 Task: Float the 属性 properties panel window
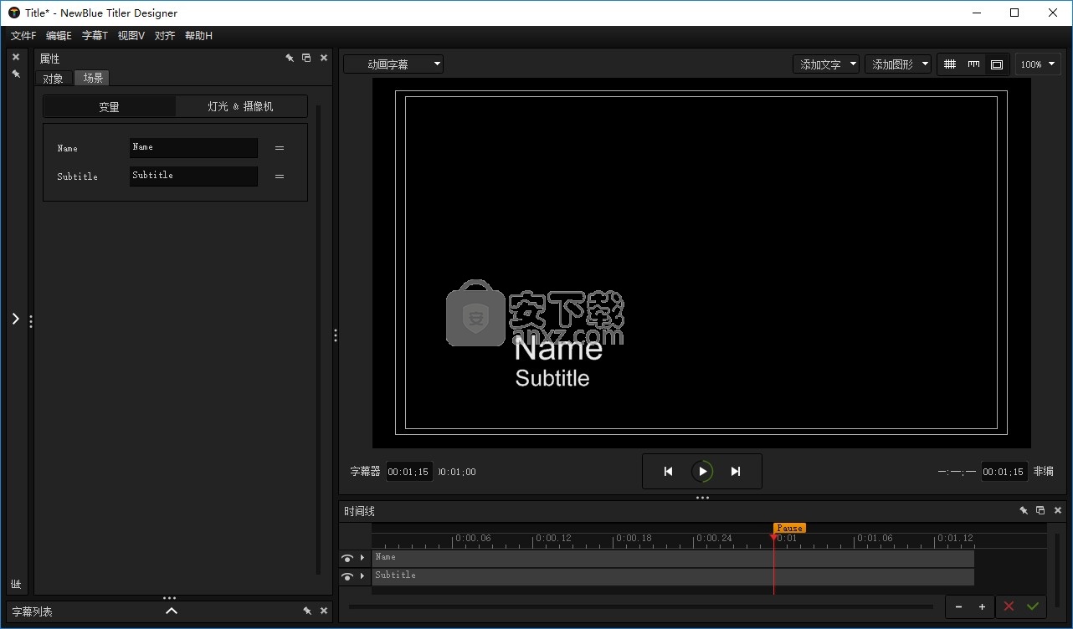pos(306,58)
